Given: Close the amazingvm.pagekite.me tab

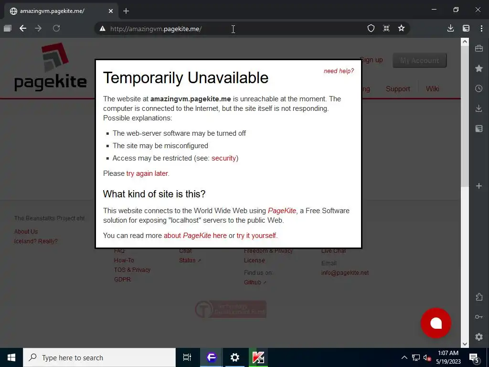Looking at the screenshot, I should (x=111, y=11).
